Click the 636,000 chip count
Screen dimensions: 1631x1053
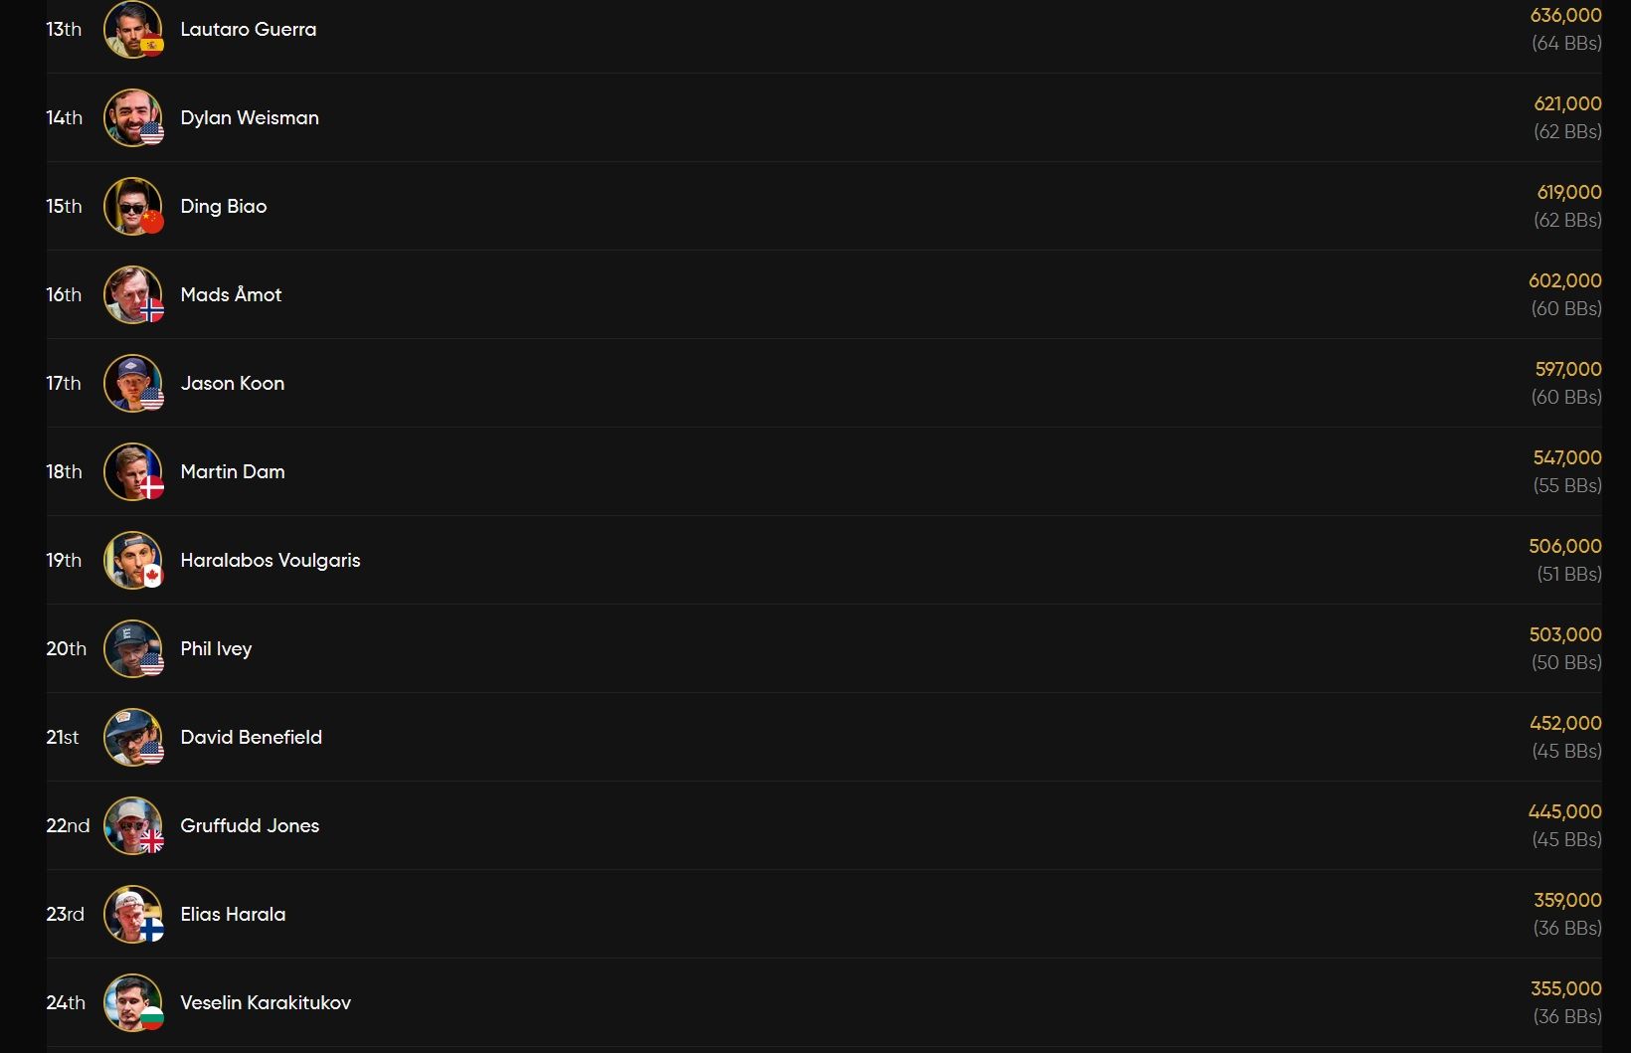tap(1565, 16)
